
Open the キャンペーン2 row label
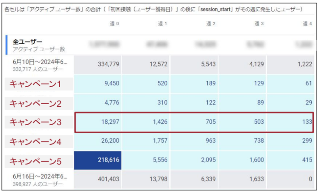(x=36, y=104)
